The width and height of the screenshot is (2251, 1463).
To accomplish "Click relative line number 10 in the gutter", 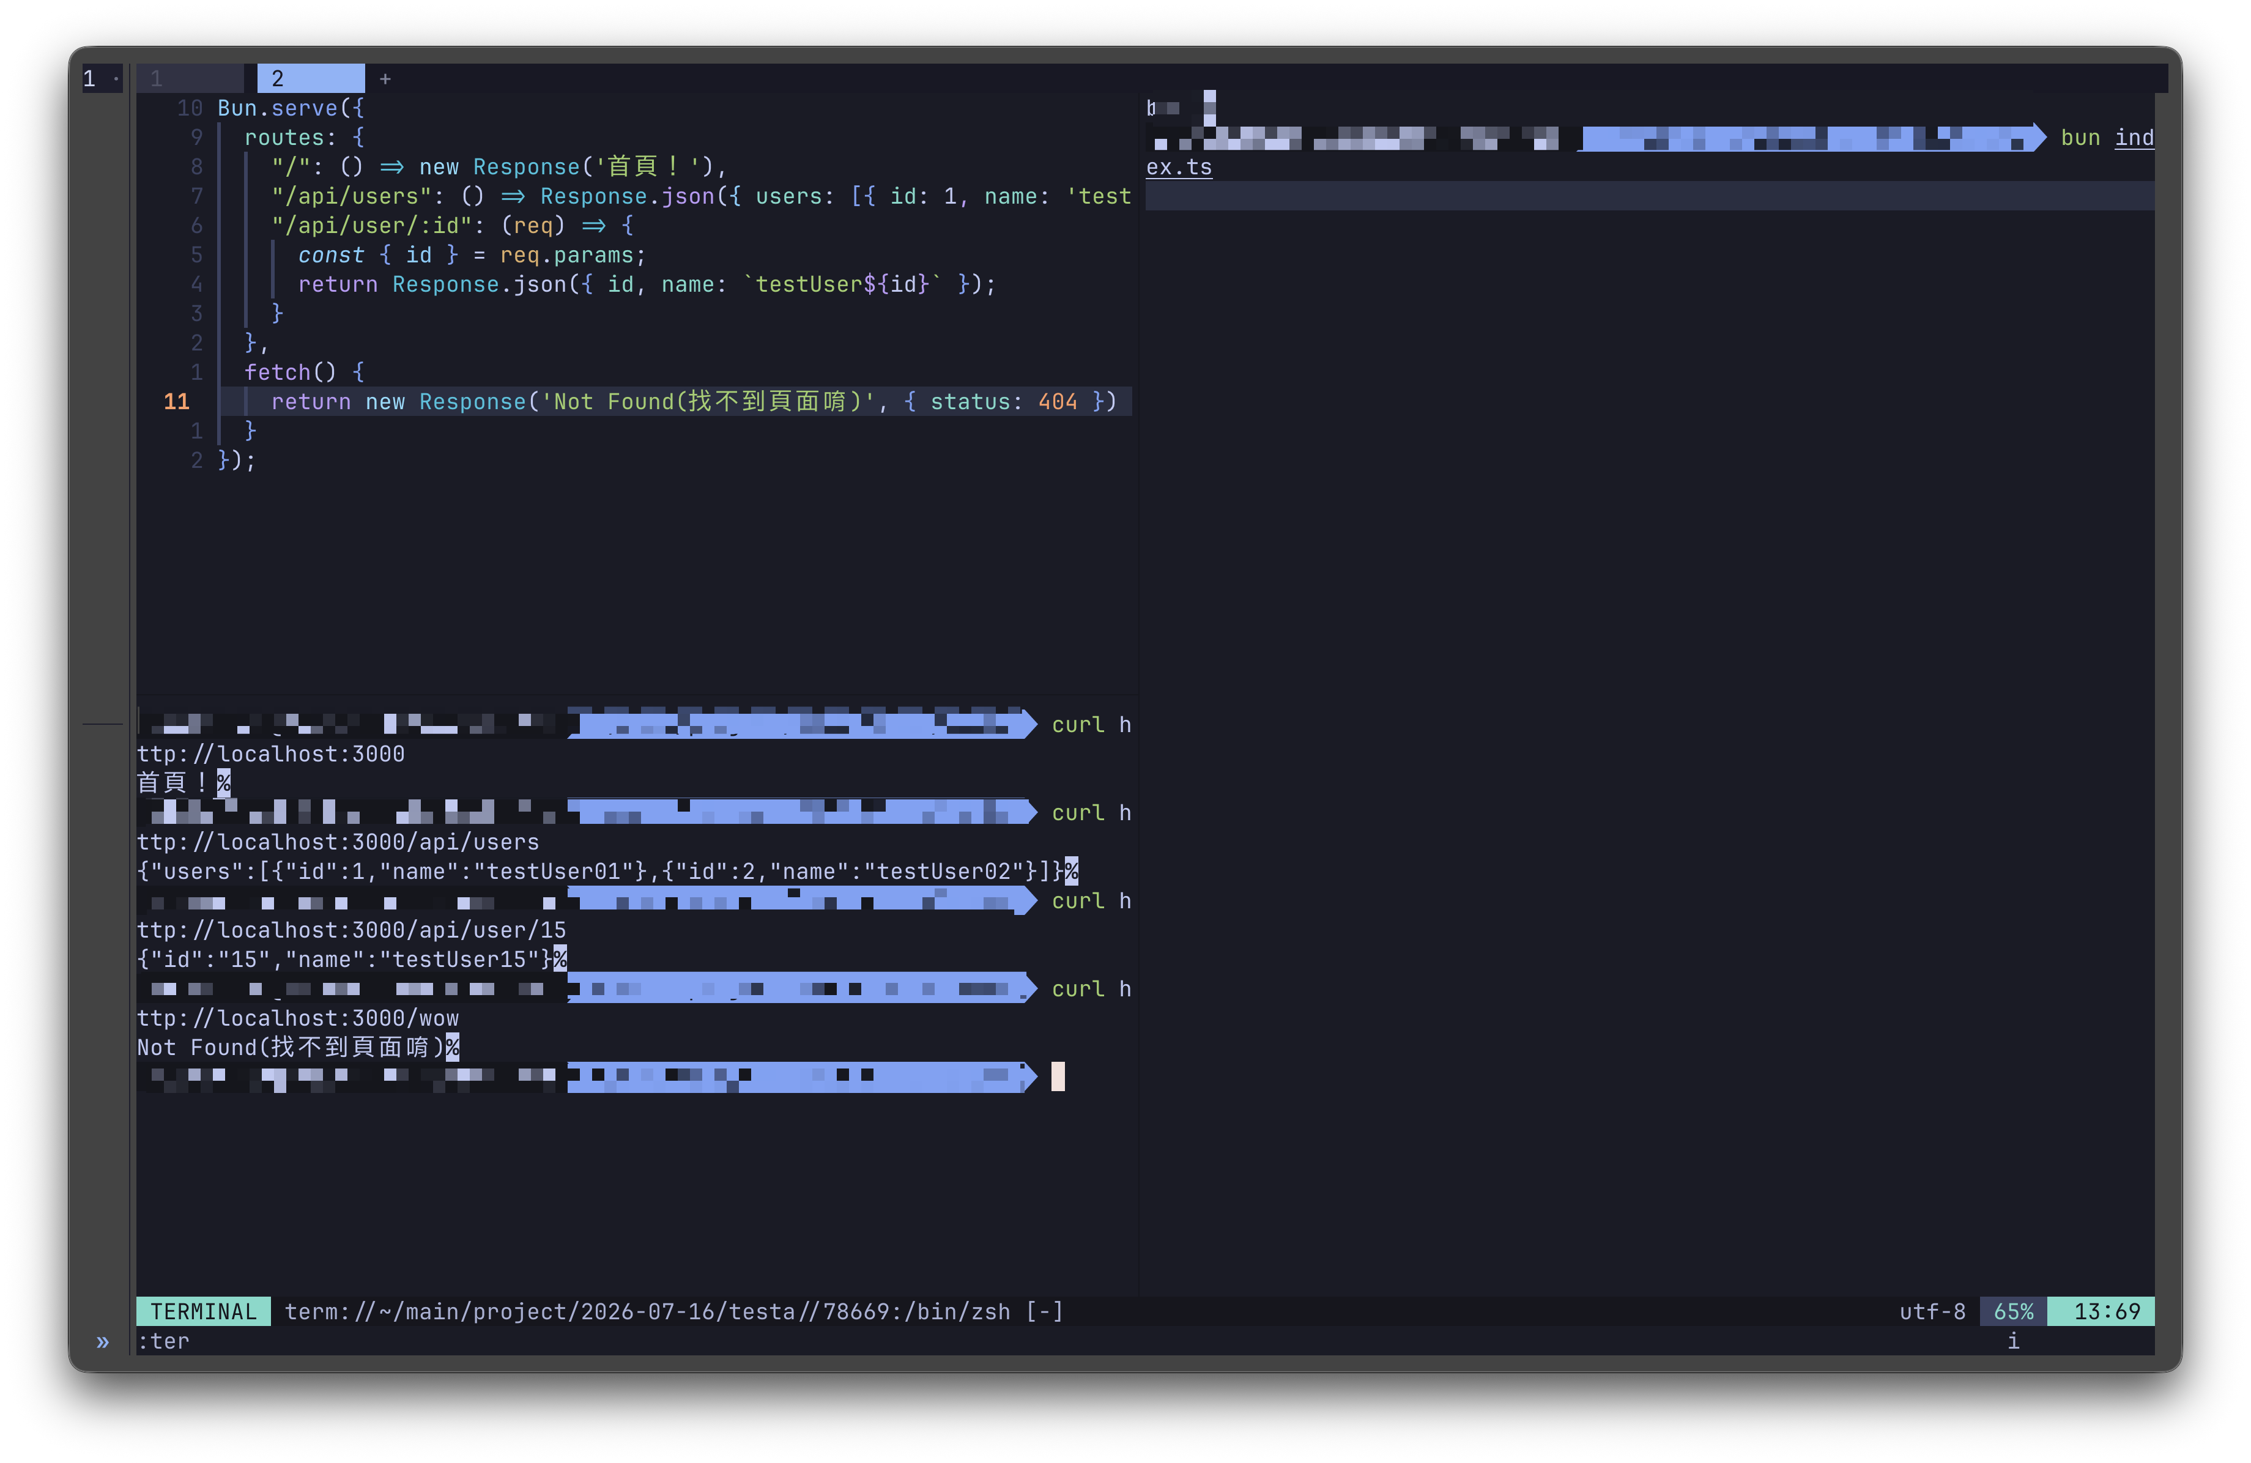I will coord(189,108).
